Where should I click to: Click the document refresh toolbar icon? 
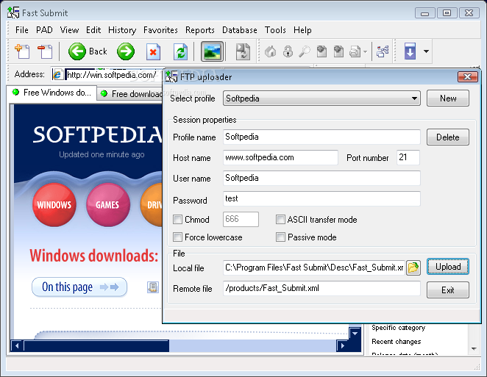tap(243, 51)
